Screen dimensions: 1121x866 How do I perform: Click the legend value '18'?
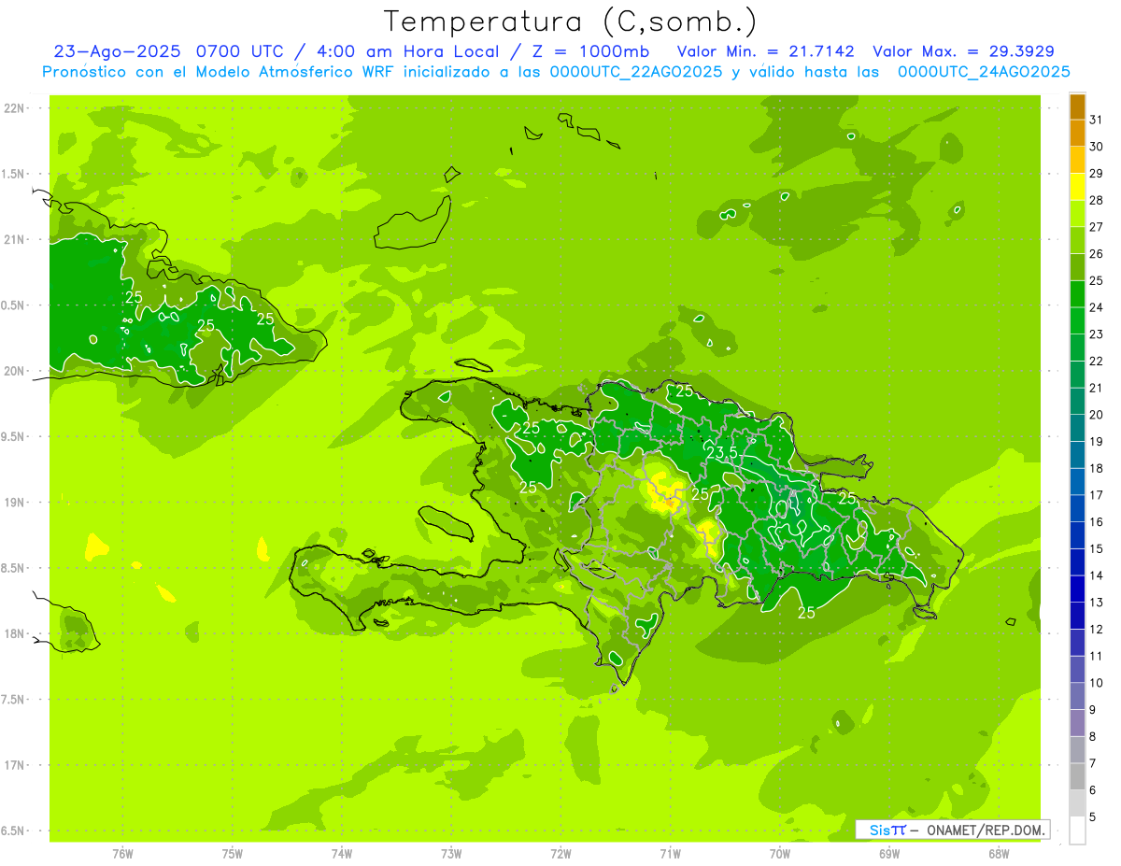pyautogui.click(x=1096, y=468)
